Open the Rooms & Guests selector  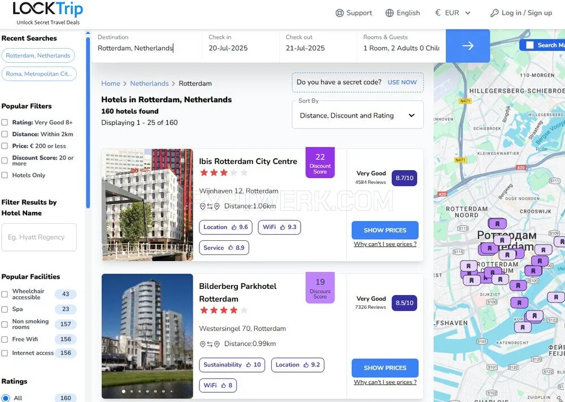click(401, 46)
